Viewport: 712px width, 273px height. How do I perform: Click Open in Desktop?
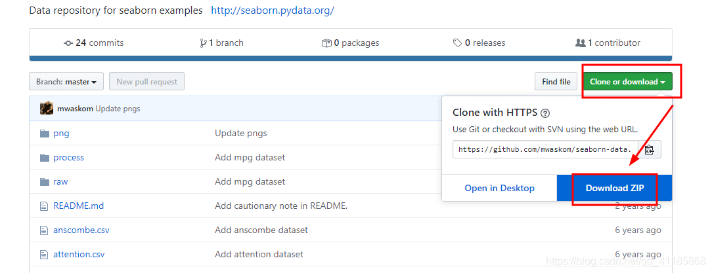[499, 188]
